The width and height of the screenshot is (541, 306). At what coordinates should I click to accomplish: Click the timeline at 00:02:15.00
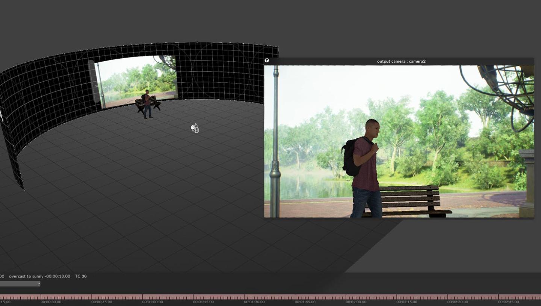click(x=407, y=302)
